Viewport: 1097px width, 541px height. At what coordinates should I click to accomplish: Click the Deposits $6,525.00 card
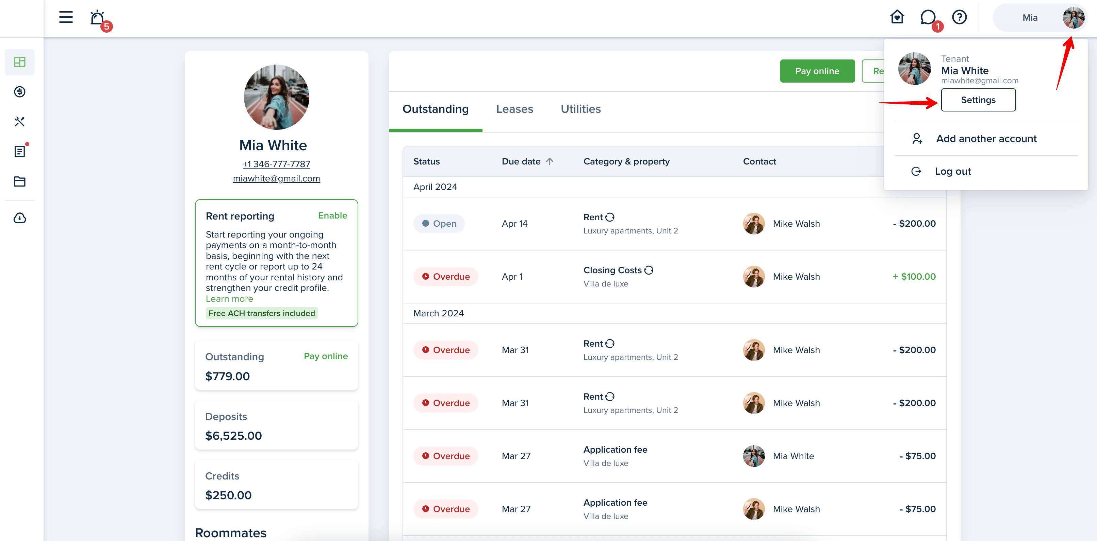tap(276, 425)
